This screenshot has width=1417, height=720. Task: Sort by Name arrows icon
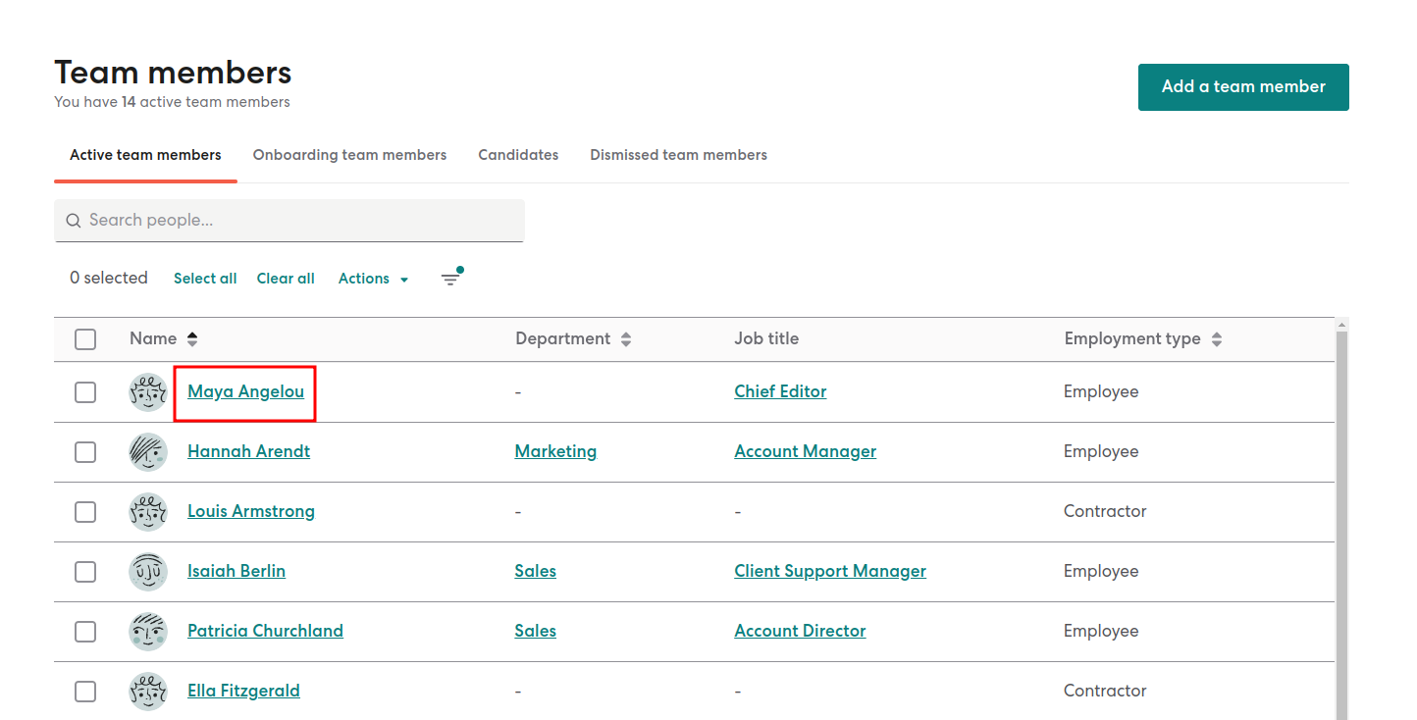[192, 339]
